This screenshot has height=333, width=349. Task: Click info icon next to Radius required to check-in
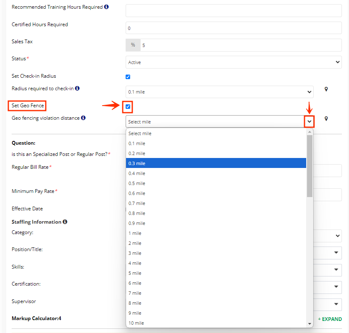pos(77,88)
